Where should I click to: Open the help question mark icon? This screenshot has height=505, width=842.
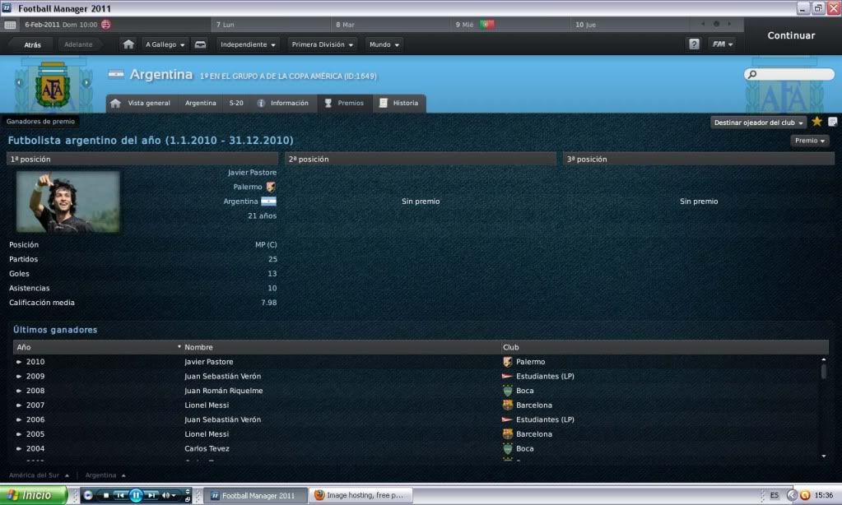tap(695, 44)
